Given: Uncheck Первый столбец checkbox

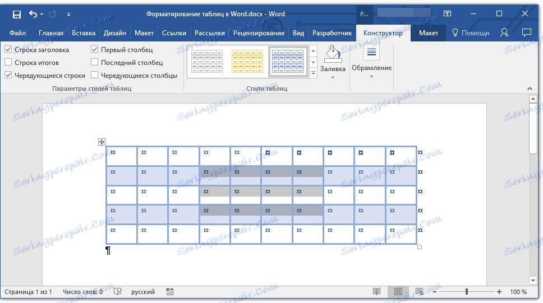Looking at the screenshot, I should 95,49.
